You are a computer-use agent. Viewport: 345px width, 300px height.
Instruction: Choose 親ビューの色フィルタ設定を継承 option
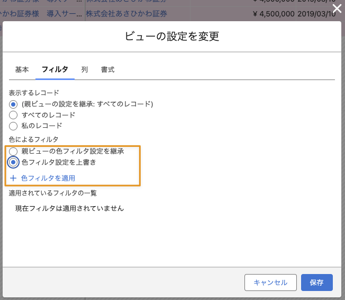[x=14, y=152]
